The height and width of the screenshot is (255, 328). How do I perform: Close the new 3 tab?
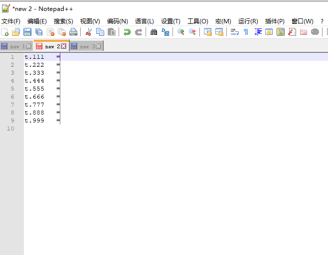[98, 46]
